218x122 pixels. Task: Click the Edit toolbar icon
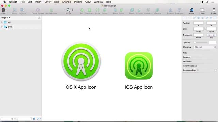click(x=82, y=10)
